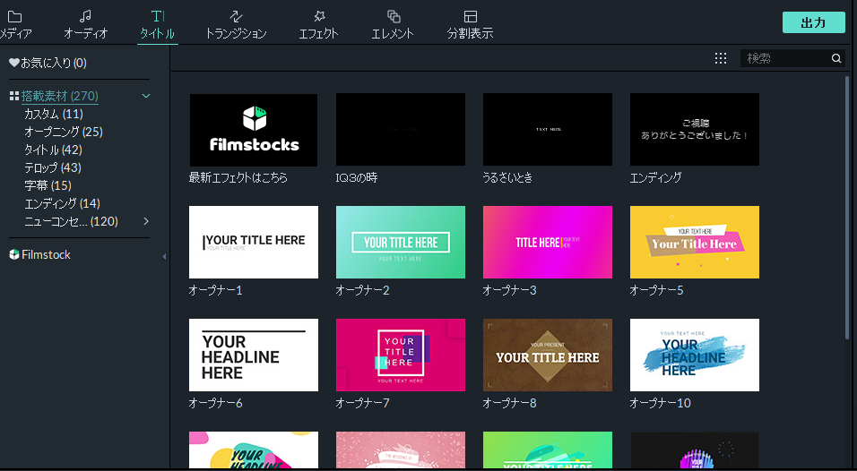
Task: Select the IQ3の時 title thumbnail
Action: [x=401, y=129]
